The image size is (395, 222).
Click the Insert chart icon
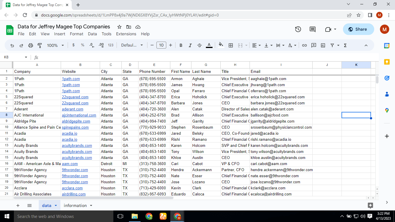(x=323, y=45)
